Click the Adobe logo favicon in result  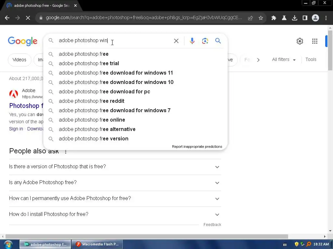click(x=14, y=94)
